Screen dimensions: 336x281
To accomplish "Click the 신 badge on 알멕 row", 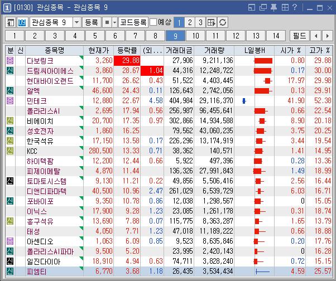I will (10, 90).
